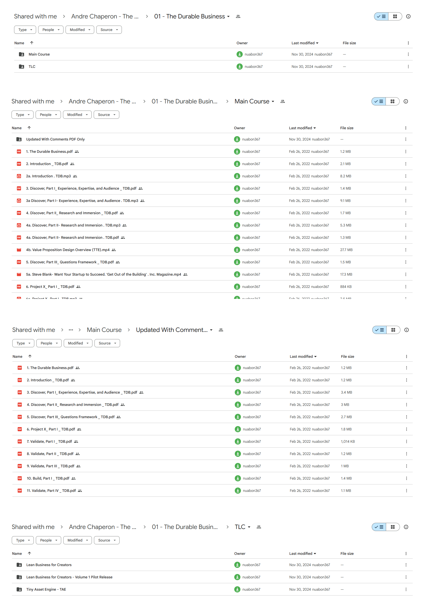Expand the Main Course title dropdown
This screenshot has width=425, height=606.
[273, 101]
